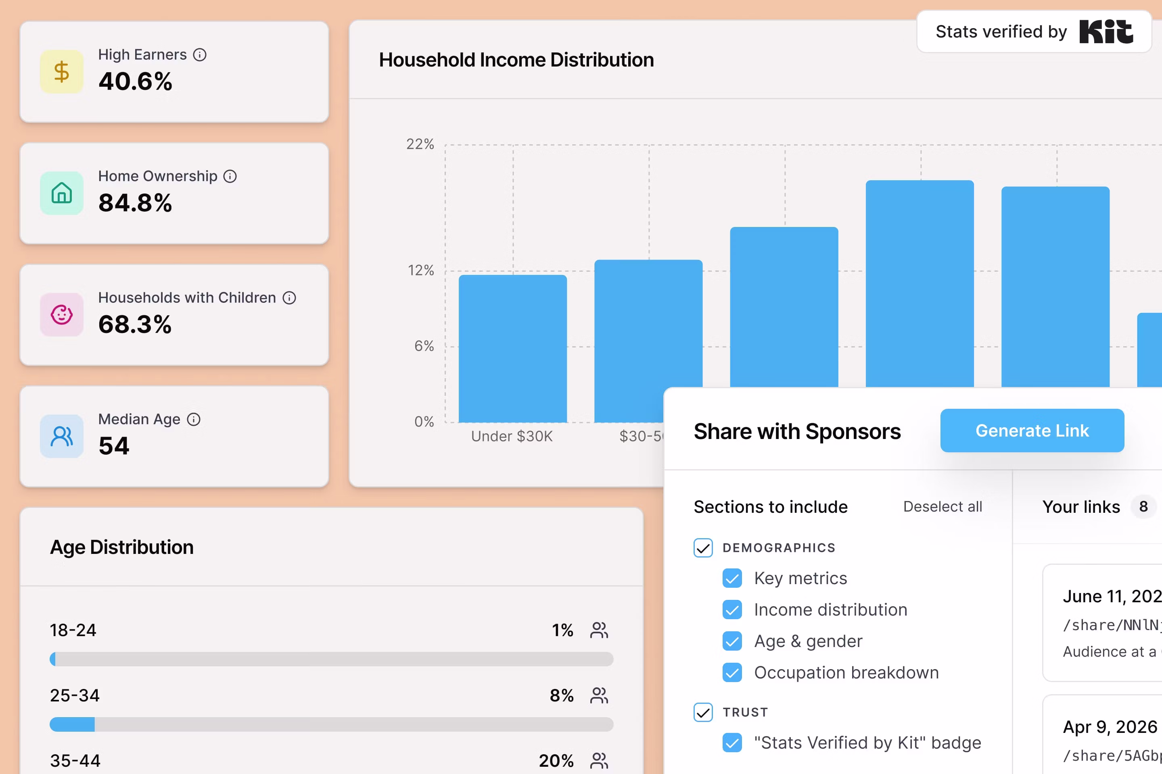This screenshot has height=774, width=1162.
Task: Click the Share with Sponsors title
Action: (x=797, y=431)
